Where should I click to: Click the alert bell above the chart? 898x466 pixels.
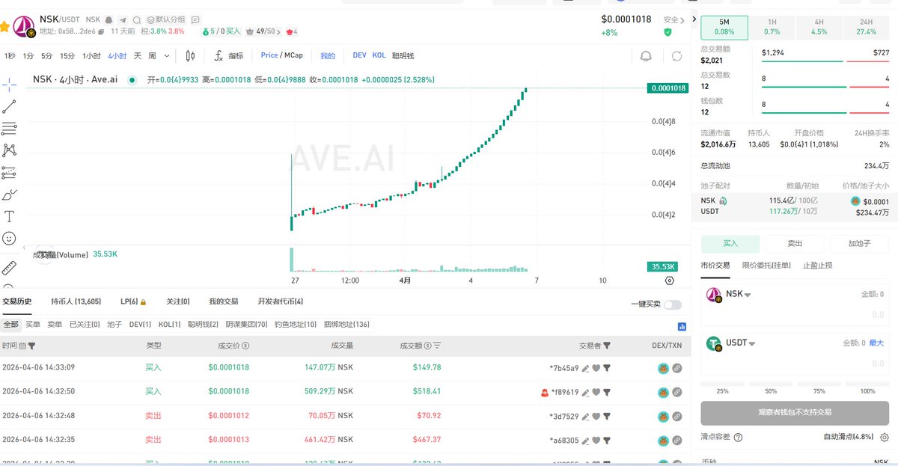(x=646, y=56)
